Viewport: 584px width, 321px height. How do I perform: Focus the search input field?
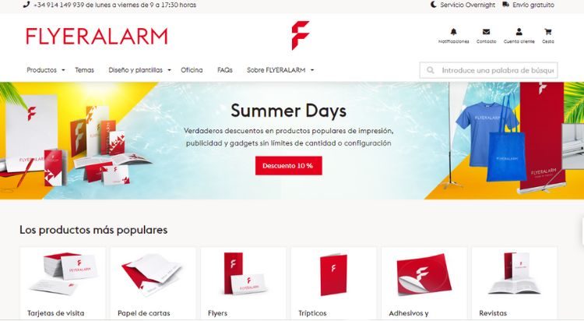point(488,70)
